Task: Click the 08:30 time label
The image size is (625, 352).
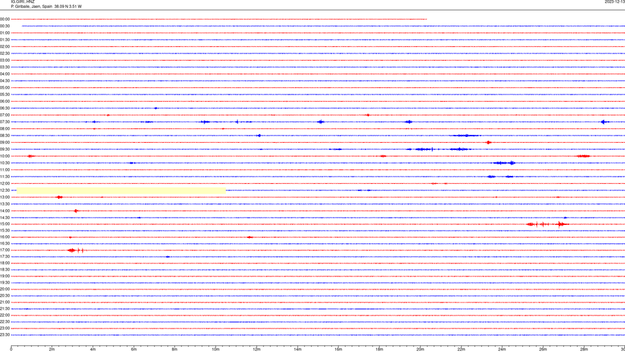Action: (5, 136)
